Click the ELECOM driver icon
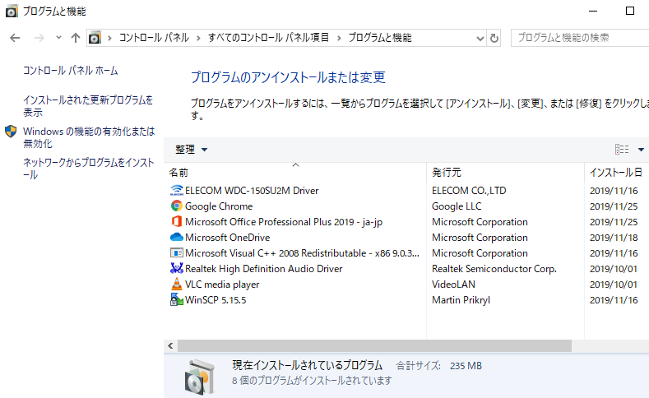 click(177, 190)
